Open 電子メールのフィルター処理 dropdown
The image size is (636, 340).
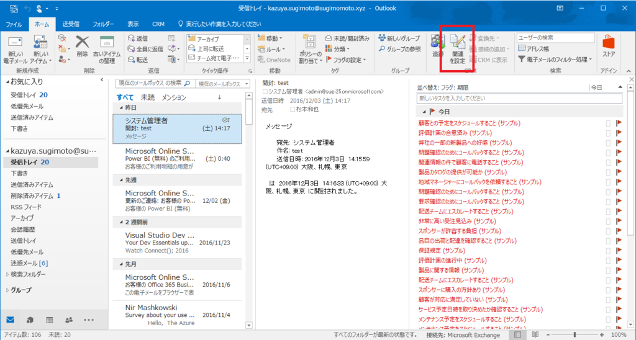[x=555, y=59]
